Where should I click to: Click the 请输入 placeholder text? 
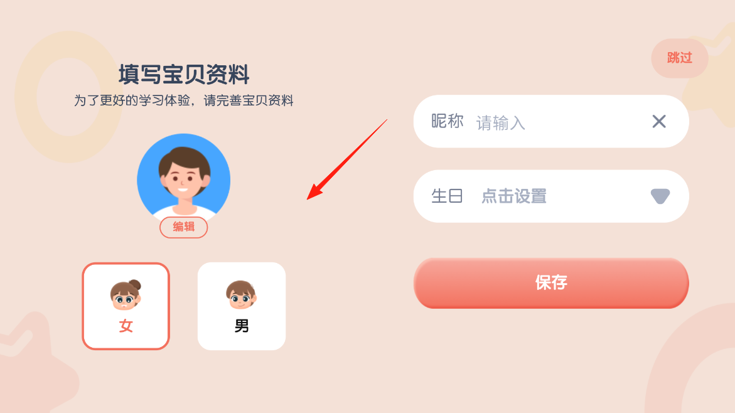501,123
